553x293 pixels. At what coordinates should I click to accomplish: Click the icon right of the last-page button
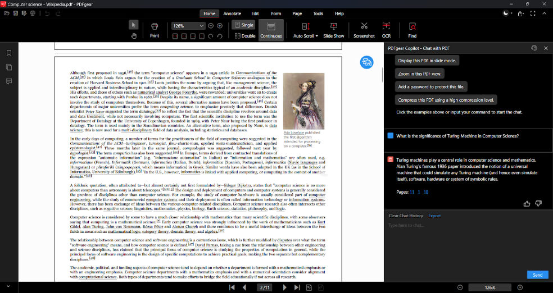click(x=309, y=287)
